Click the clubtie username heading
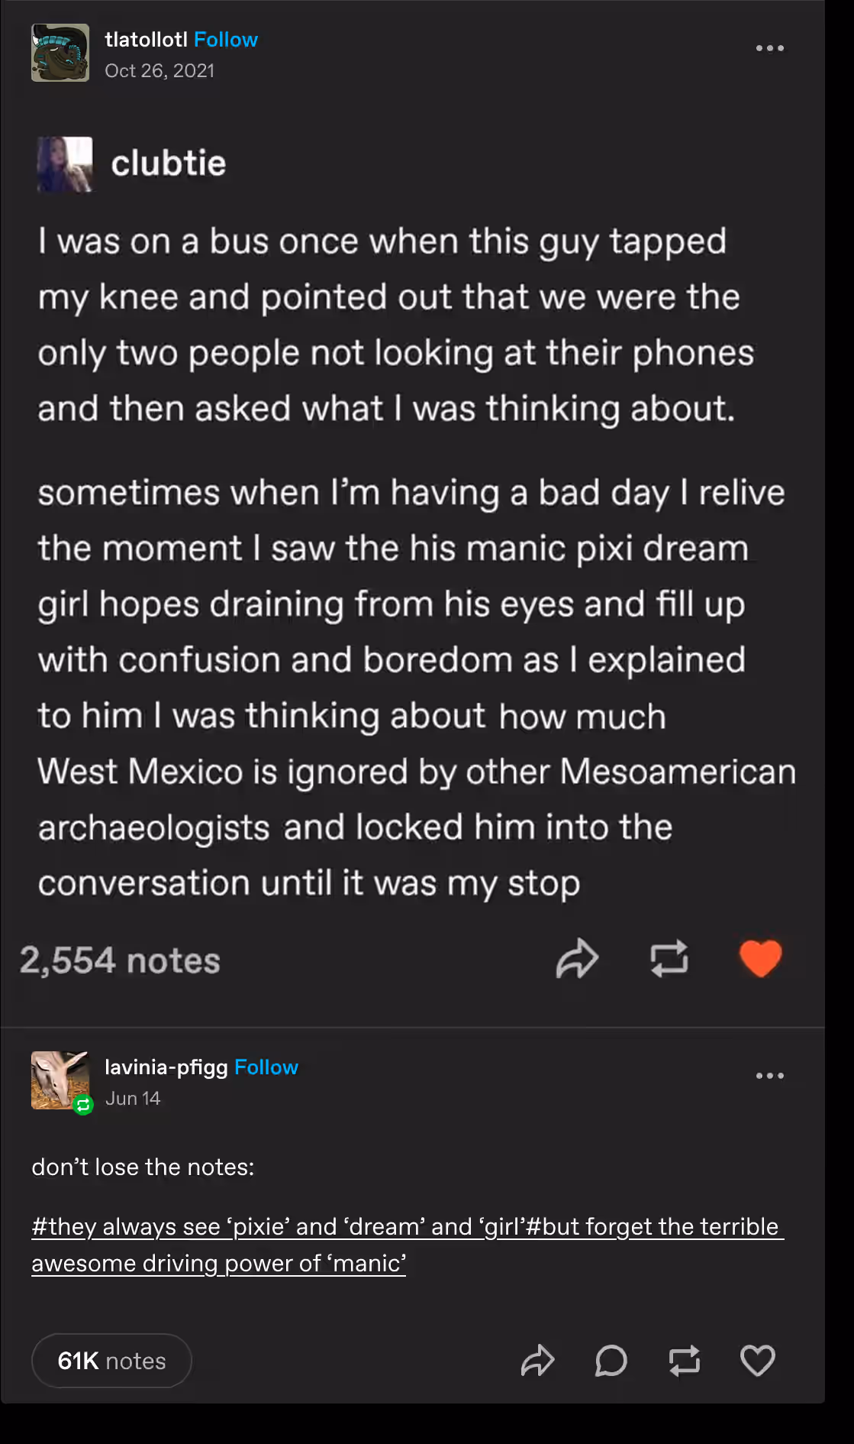This screenshot has height=1444, width=854. click(169, 164)
